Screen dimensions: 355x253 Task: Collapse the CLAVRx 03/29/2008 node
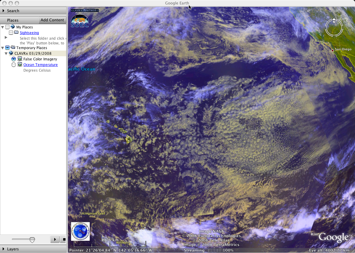[x=6, y=54]
